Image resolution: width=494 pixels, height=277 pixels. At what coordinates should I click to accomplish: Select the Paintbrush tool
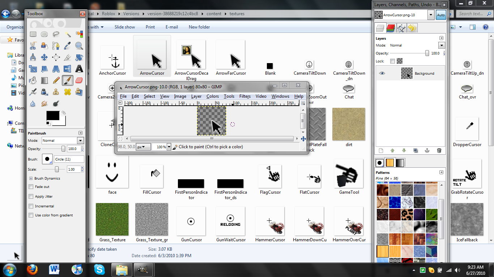click(67, 80)
